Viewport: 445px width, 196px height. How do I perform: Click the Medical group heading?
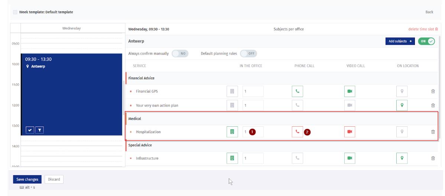[x=134, y=119]
